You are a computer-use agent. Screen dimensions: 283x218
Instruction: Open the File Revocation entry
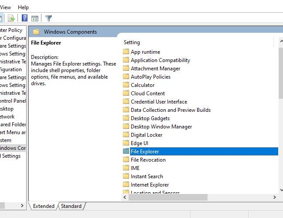point(148,160)
